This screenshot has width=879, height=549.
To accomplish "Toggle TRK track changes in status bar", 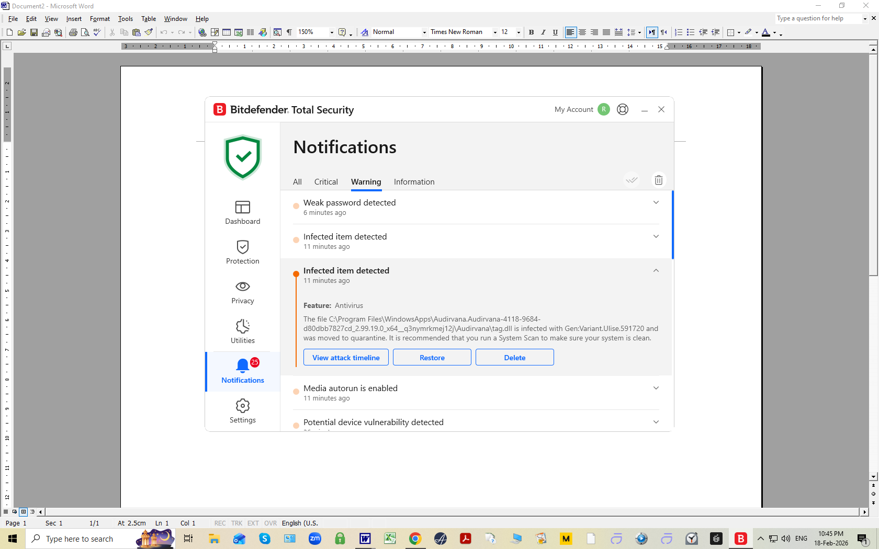I will 237,523.
